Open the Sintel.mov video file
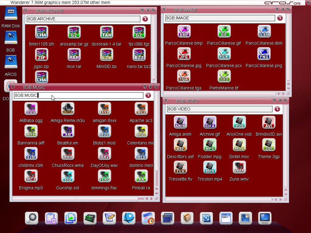Viewport: 311px width, 233px height. (x=239, y=145)
